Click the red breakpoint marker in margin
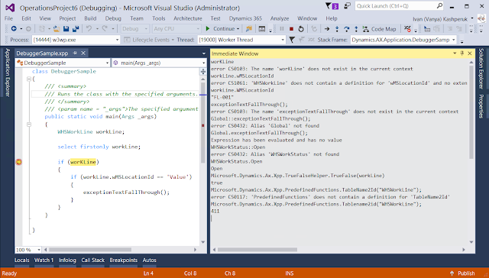The height and width of the screenshot is (278, 489). click(19, 162)
